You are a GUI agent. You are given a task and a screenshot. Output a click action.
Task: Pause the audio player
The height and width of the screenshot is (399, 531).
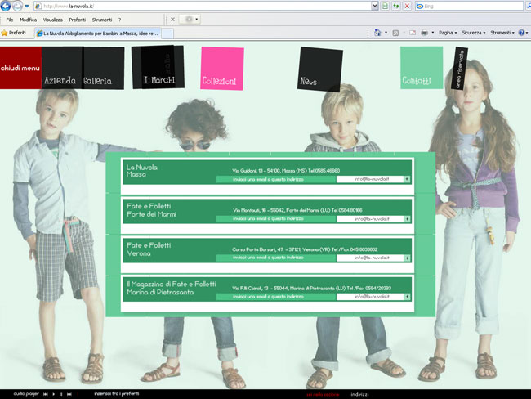(61, 394)
